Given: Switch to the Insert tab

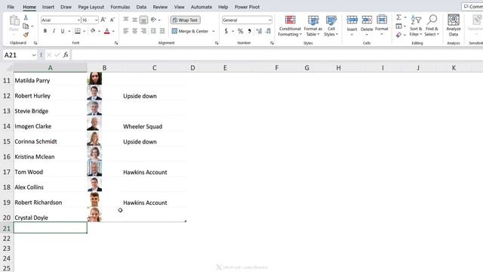Looking at the screenshot, I should click(x=48, y=7).
